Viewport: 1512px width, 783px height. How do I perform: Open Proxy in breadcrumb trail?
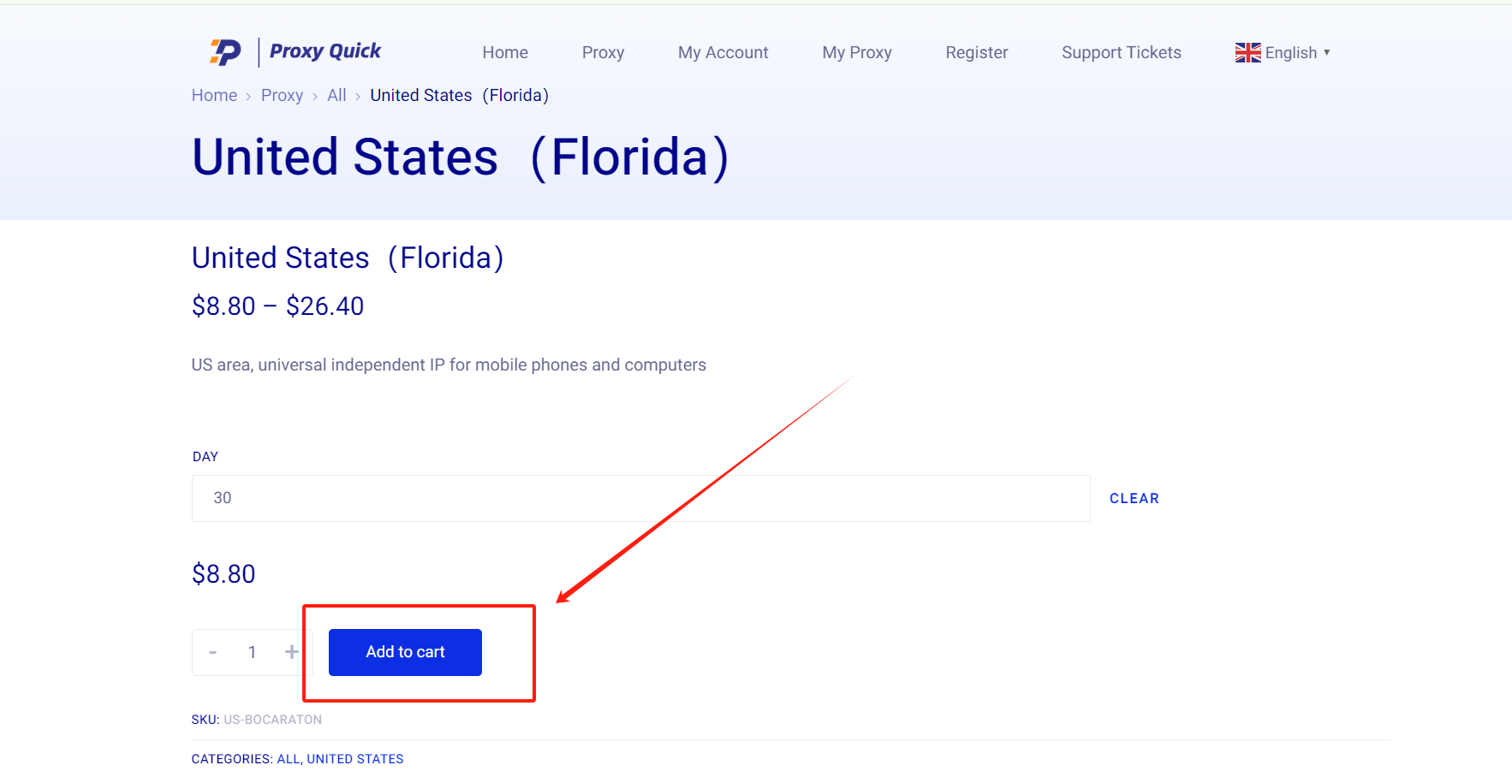tap(282, 95)
